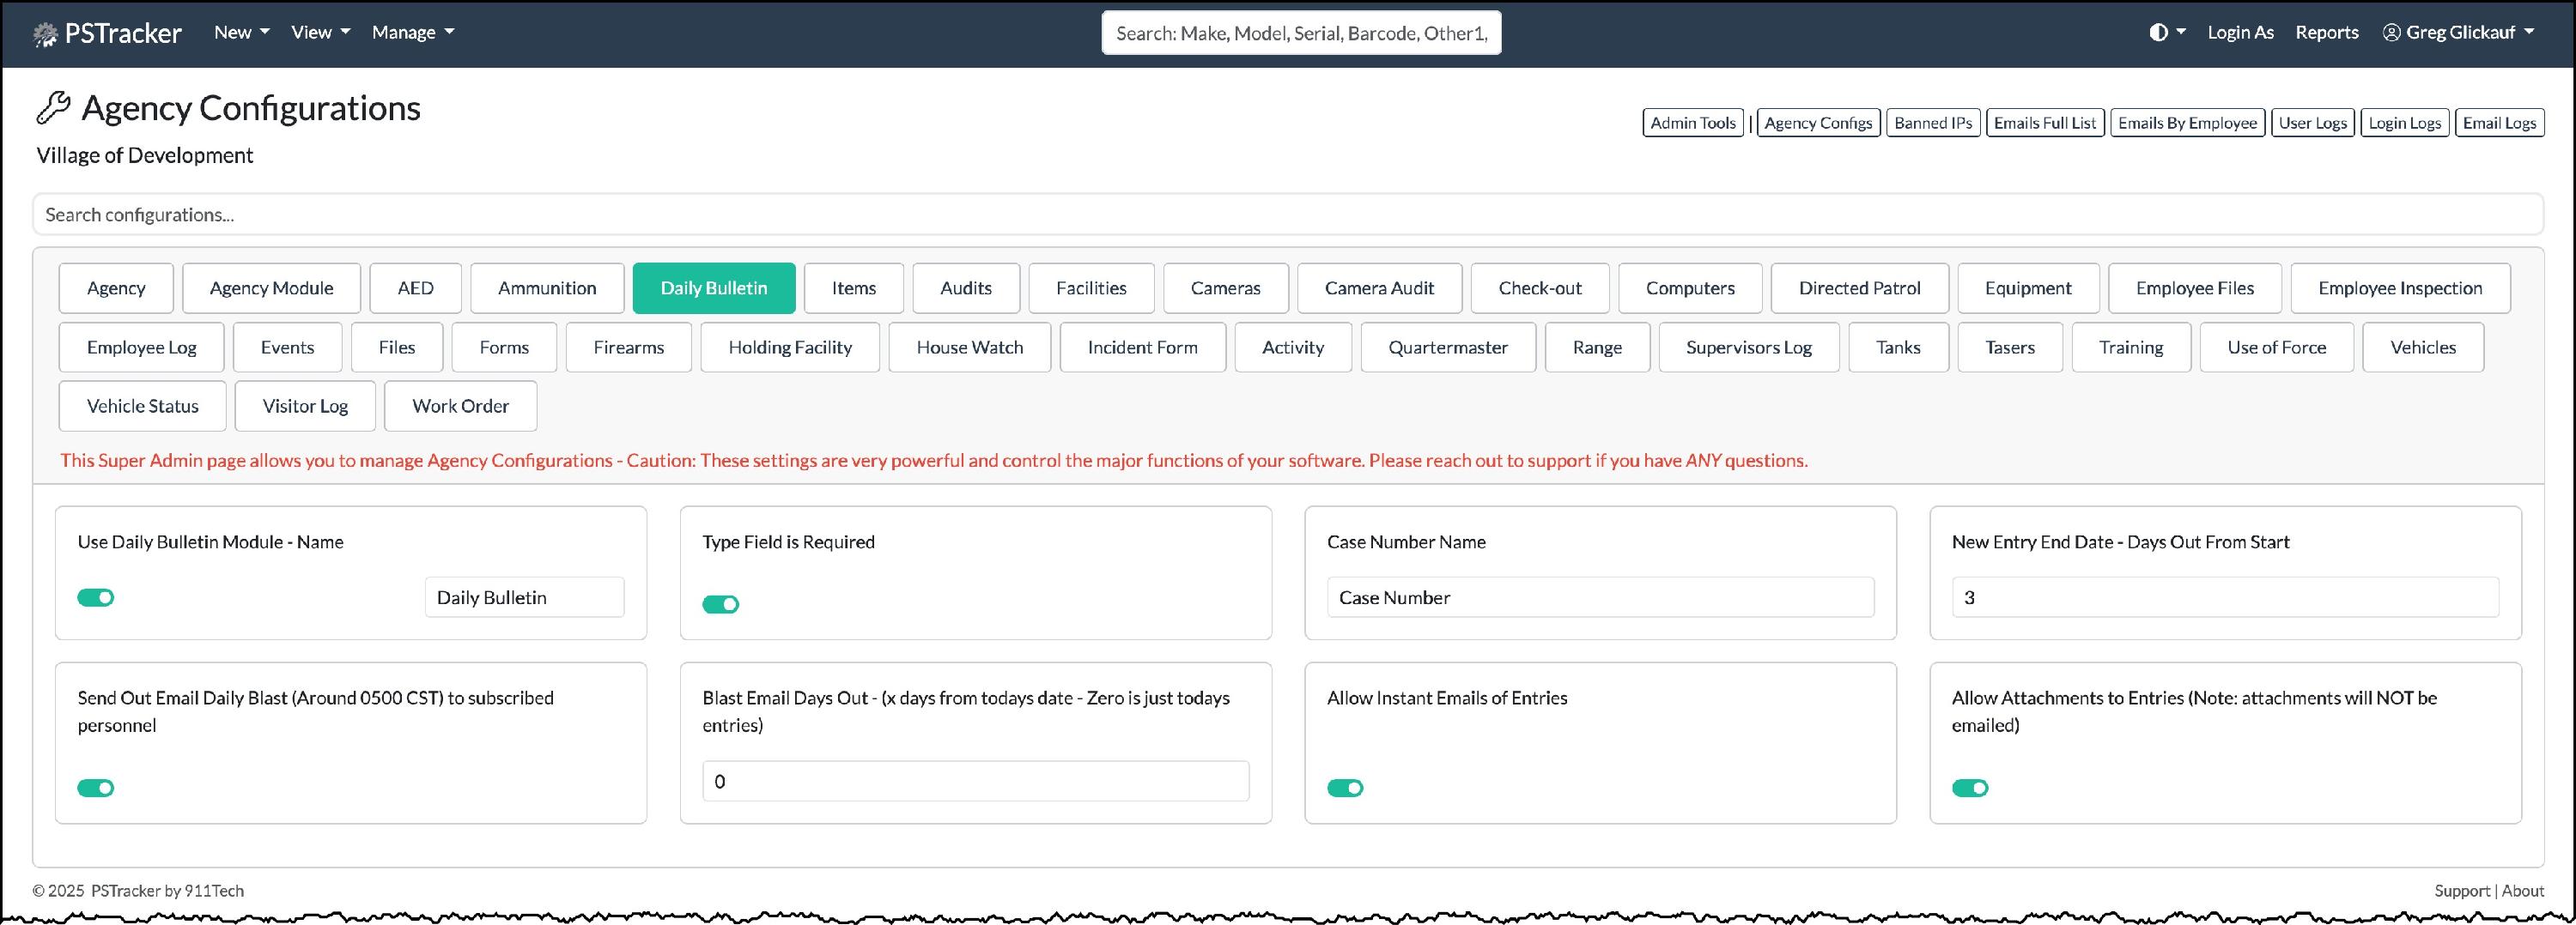
Task: Open the New dropdown menu
Action: (x=242, y=32)
